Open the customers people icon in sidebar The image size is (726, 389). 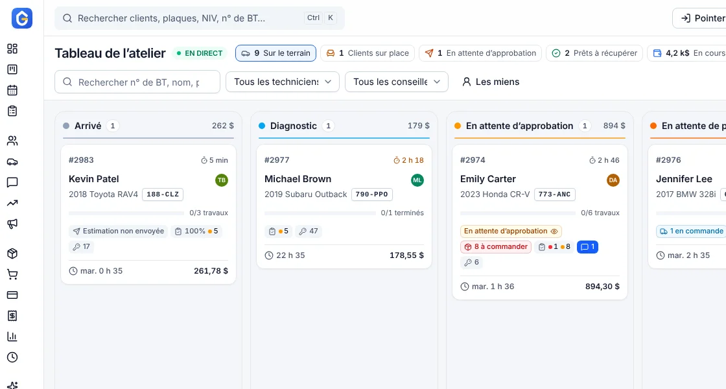coord(12,141)
